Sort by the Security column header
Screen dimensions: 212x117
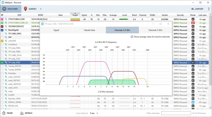coord(180,15)
